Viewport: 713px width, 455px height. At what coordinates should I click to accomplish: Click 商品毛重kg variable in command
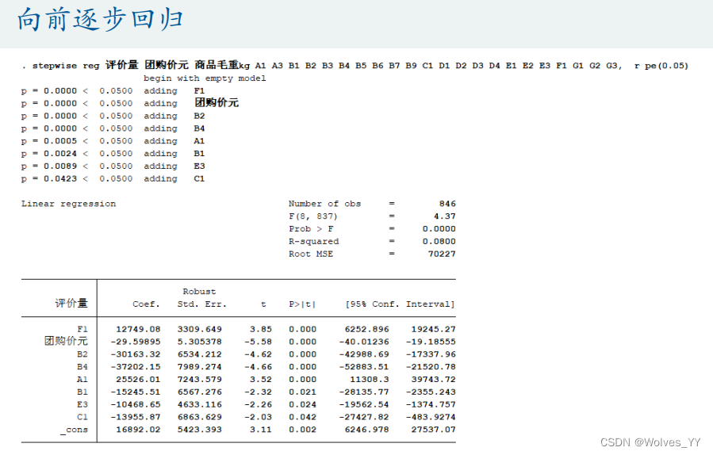click(222, 65)
